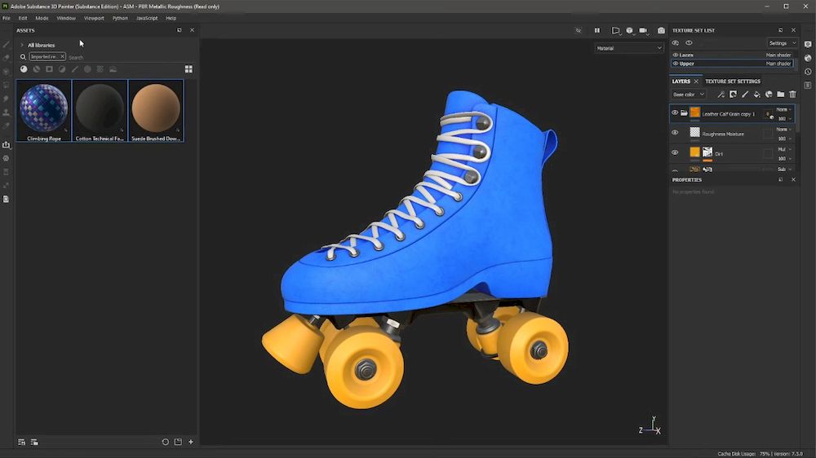Add a paint layer using brush icon

pos(744,95)
